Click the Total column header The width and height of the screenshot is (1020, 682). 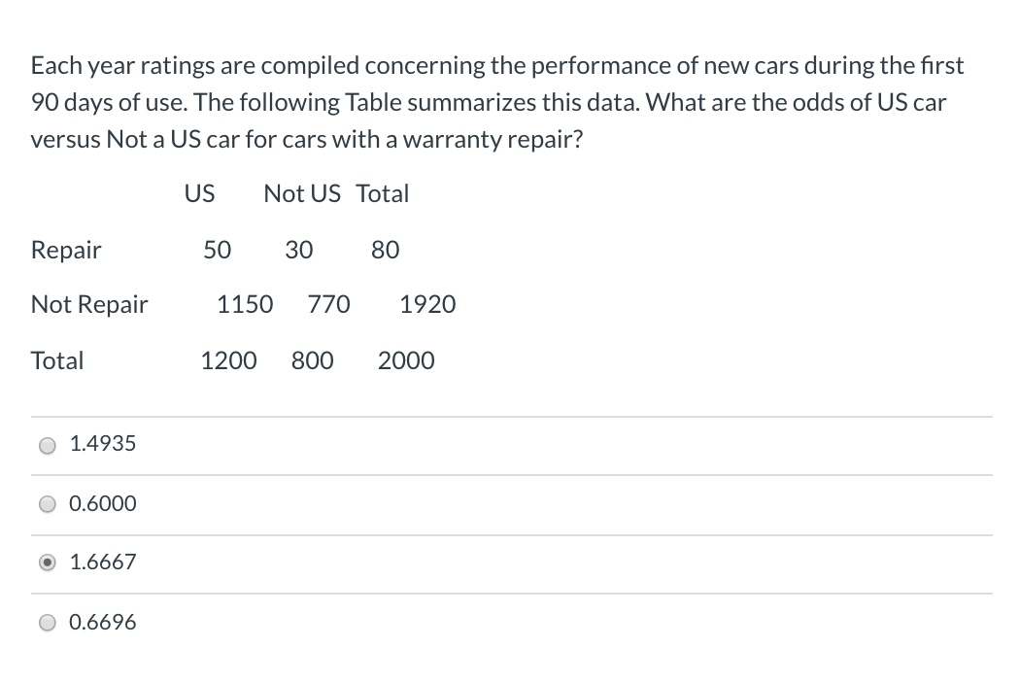click(x=383, y=193)
